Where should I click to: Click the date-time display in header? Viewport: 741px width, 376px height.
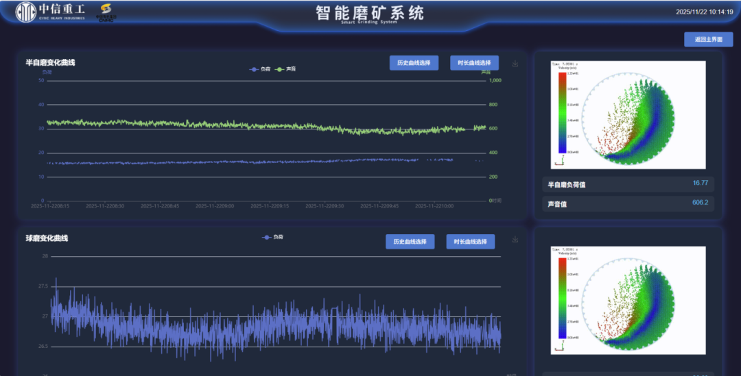click(704, 12)
